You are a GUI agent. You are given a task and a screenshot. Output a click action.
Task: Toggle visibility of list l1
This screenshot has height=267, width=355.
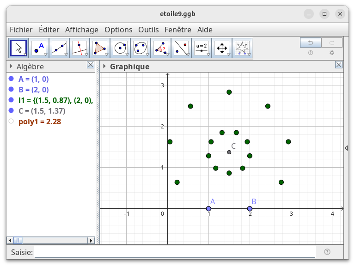click(11, 100)
